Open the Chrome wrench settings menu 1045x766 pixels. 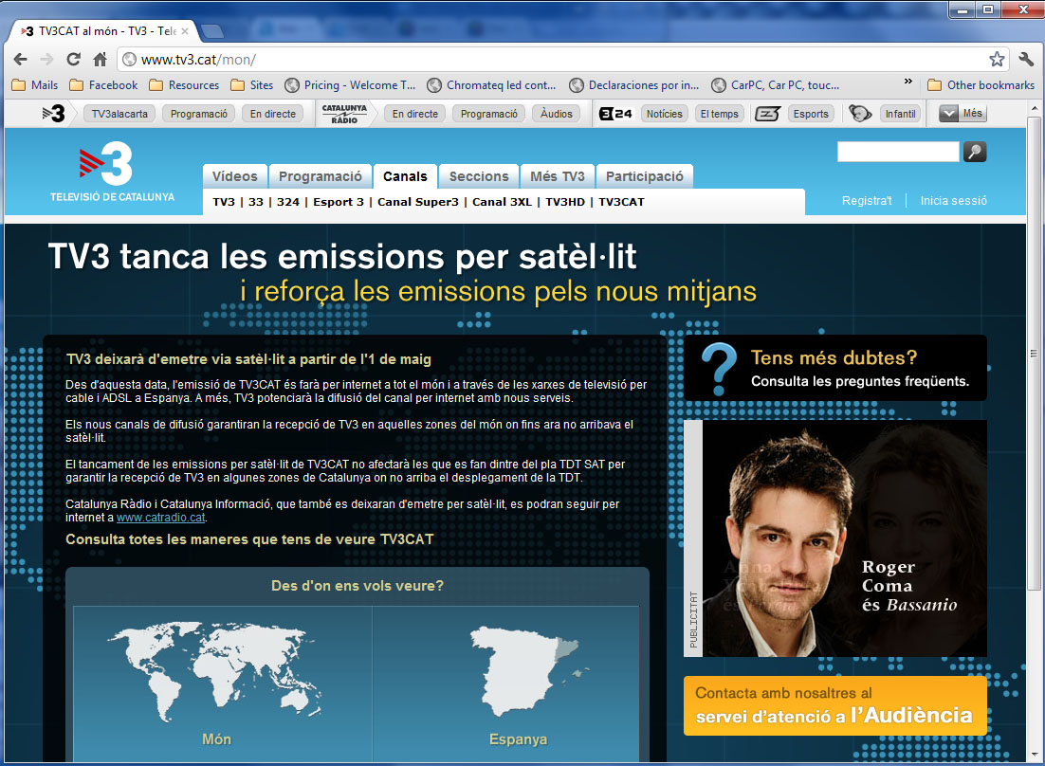click(1026, 60)
